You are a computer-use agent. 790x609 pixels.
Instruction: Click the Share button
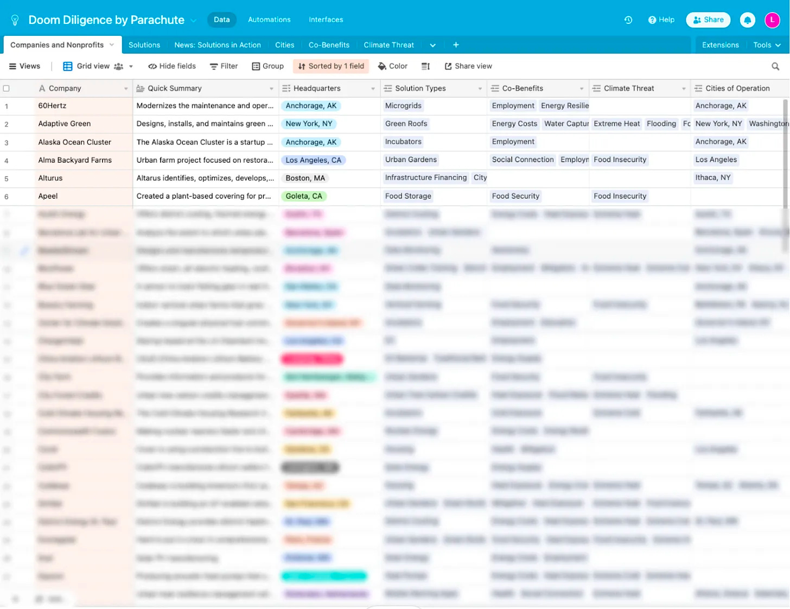708,20
